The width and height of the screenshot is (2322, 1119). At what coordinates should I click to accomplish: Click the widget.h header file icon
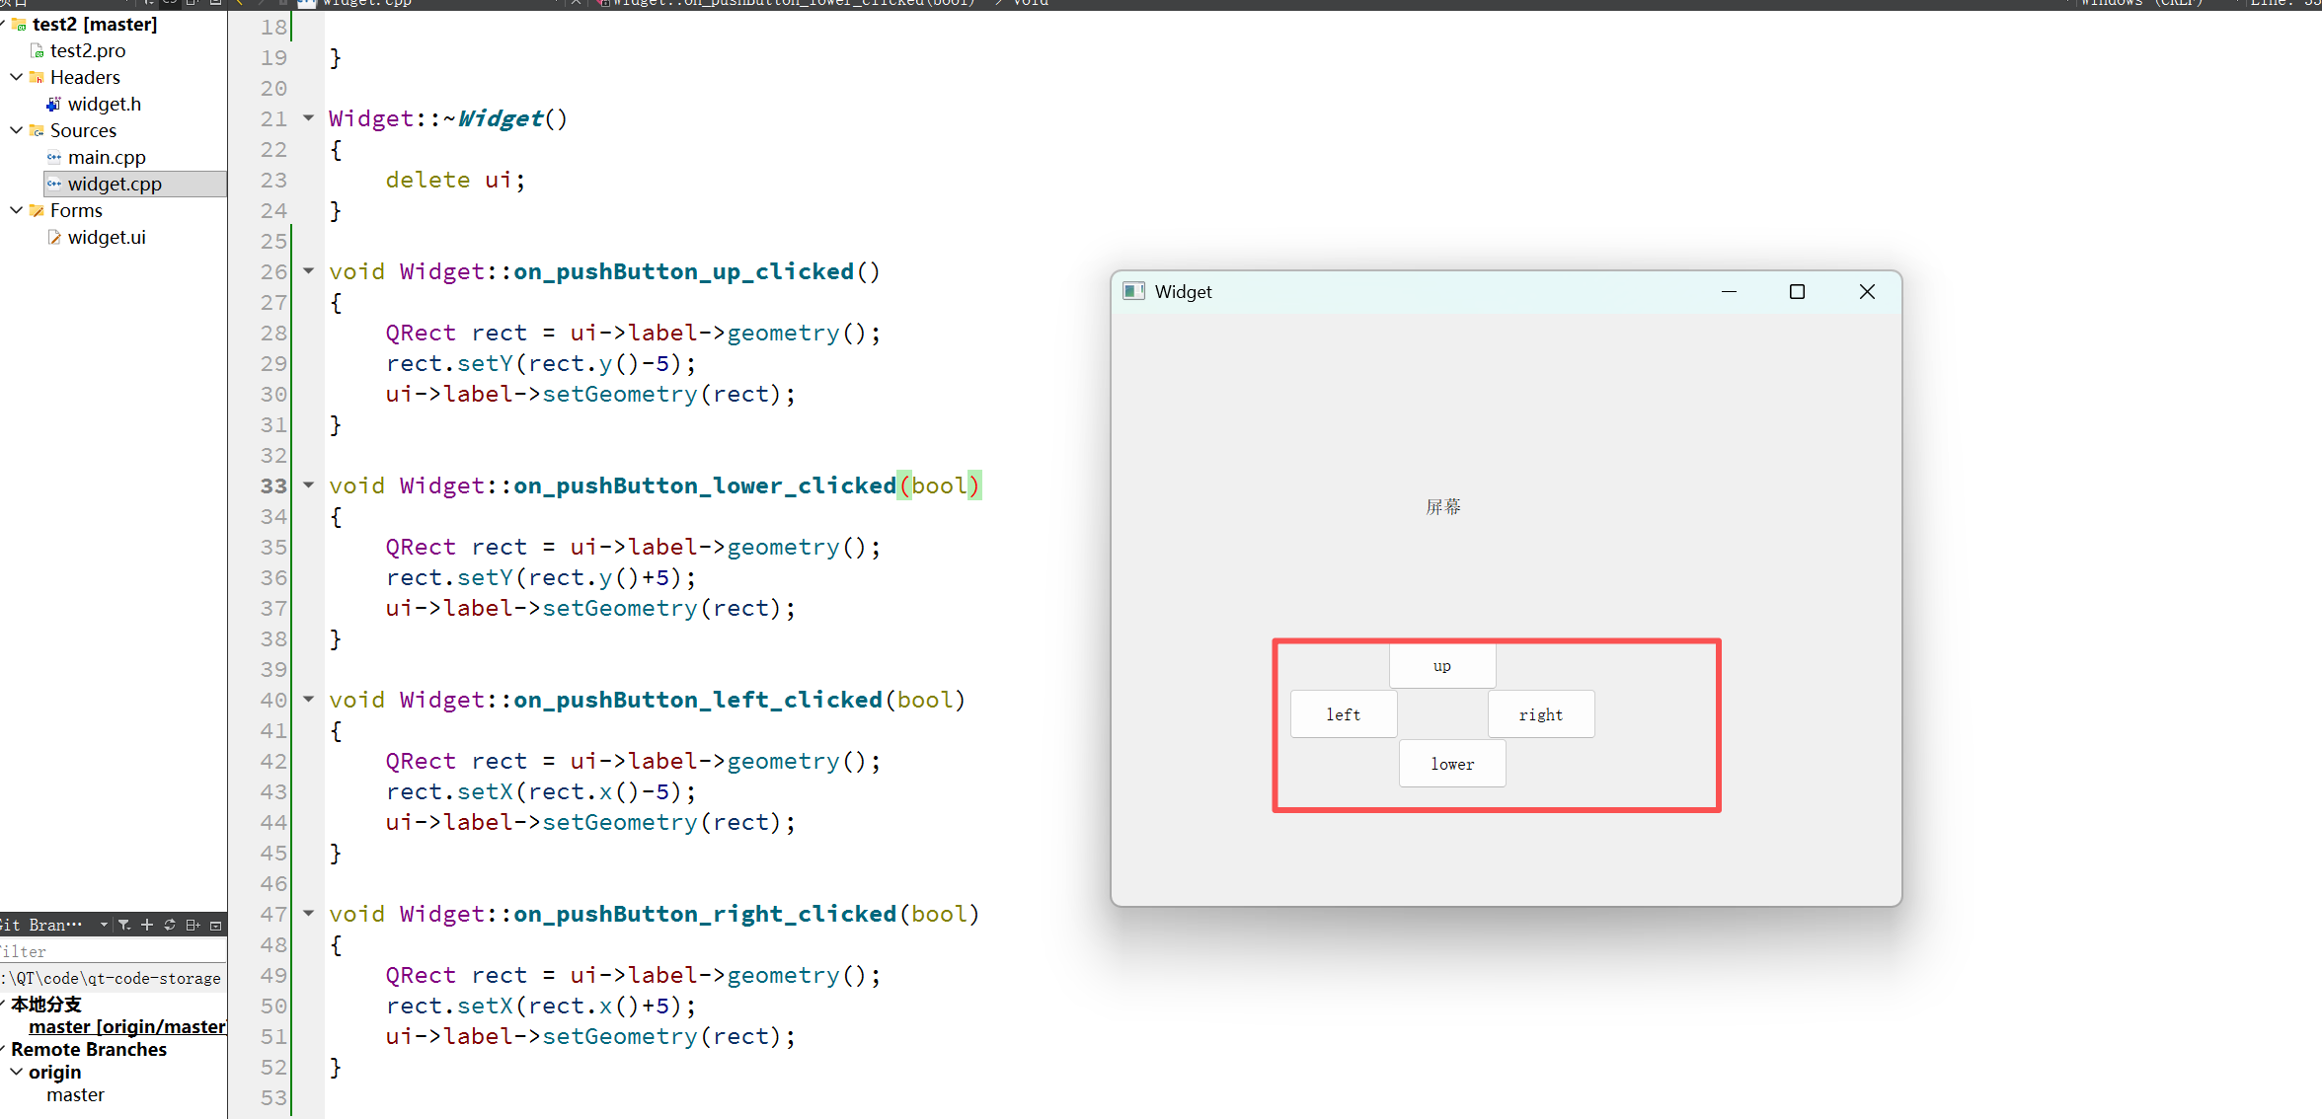tap(54, 104)
